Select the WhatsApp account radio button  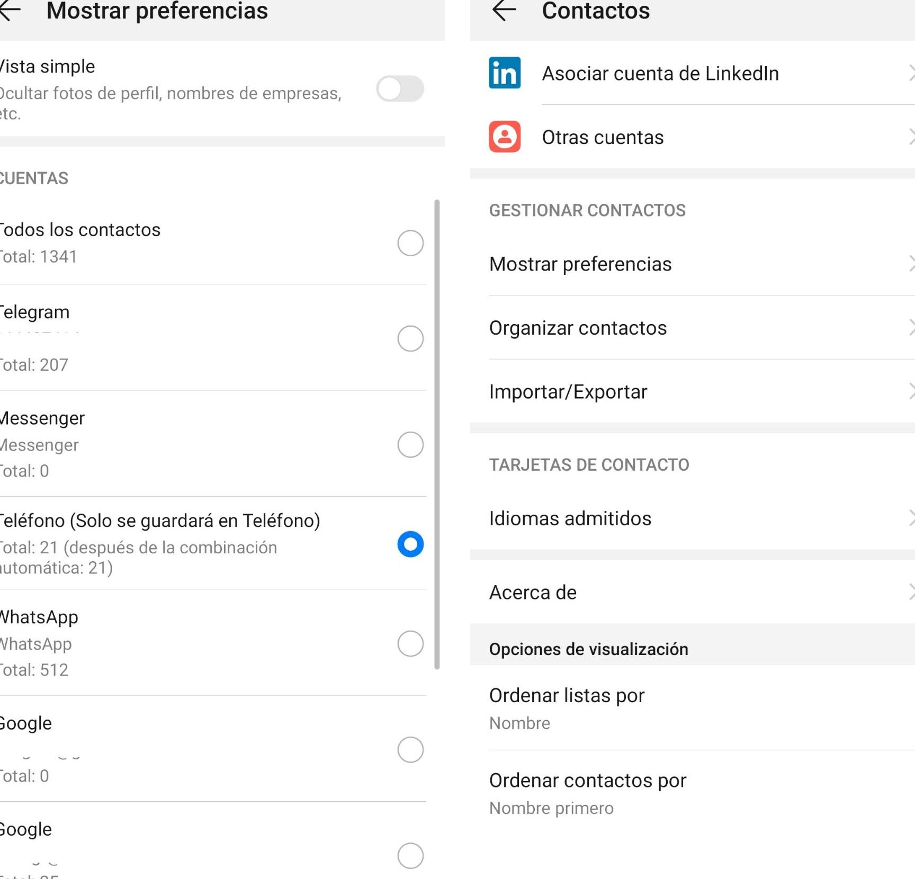click(410, 643)
